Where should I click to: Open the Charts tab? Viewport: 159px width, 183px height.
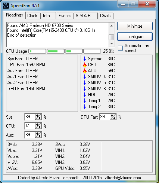click(106, 16)
